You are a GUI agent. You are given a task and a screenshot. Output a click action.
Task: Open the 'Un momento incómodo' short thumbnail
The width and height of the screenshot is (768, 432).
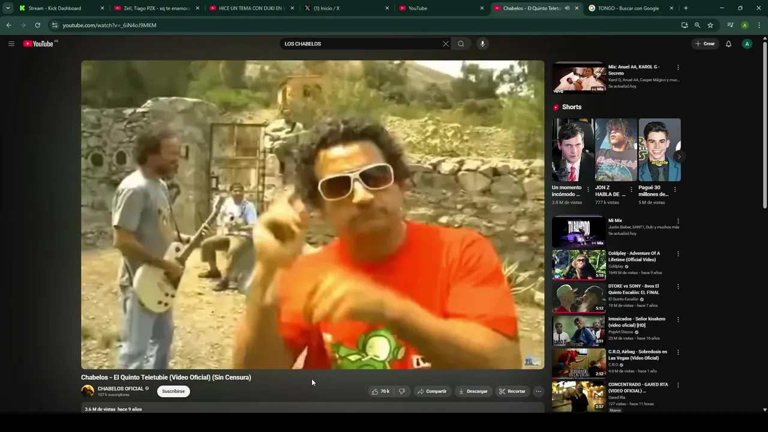coord(573,150)
